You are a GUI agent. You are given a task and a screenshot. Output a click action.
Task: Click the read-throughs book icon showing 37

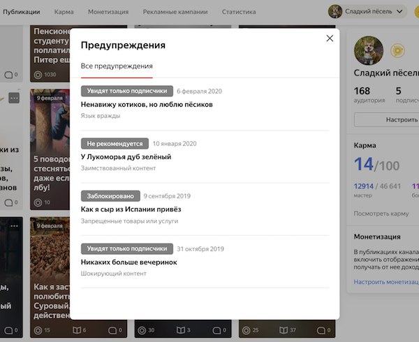[284, 330]
